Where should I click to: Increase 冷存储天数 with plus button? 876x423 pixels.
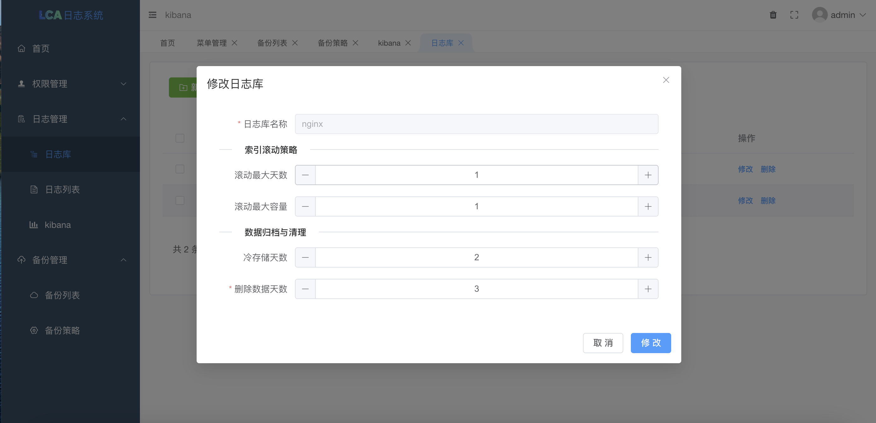(648, 257)
